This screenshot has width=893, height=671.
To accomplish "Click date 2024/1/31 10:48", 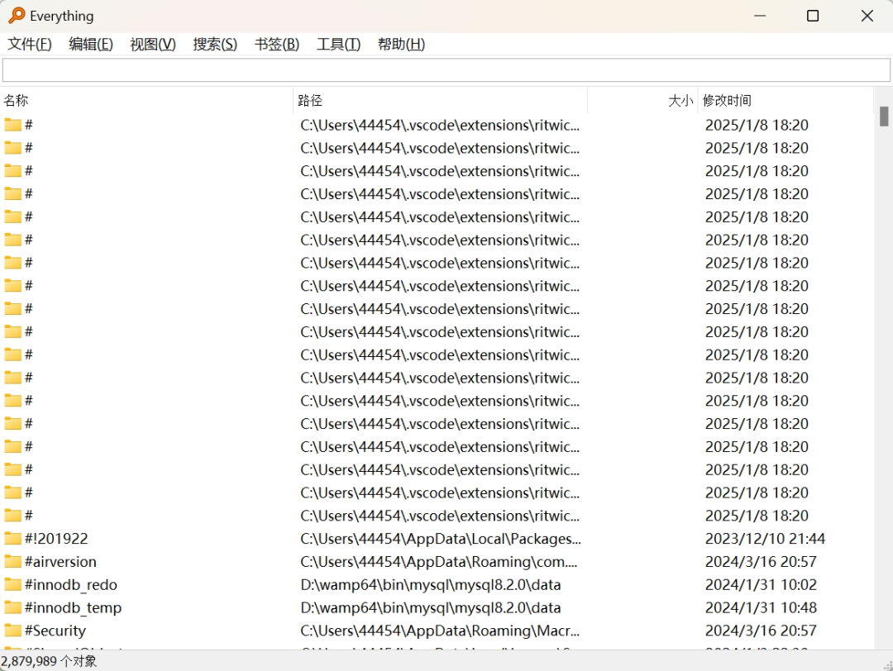I will (761, 608).
